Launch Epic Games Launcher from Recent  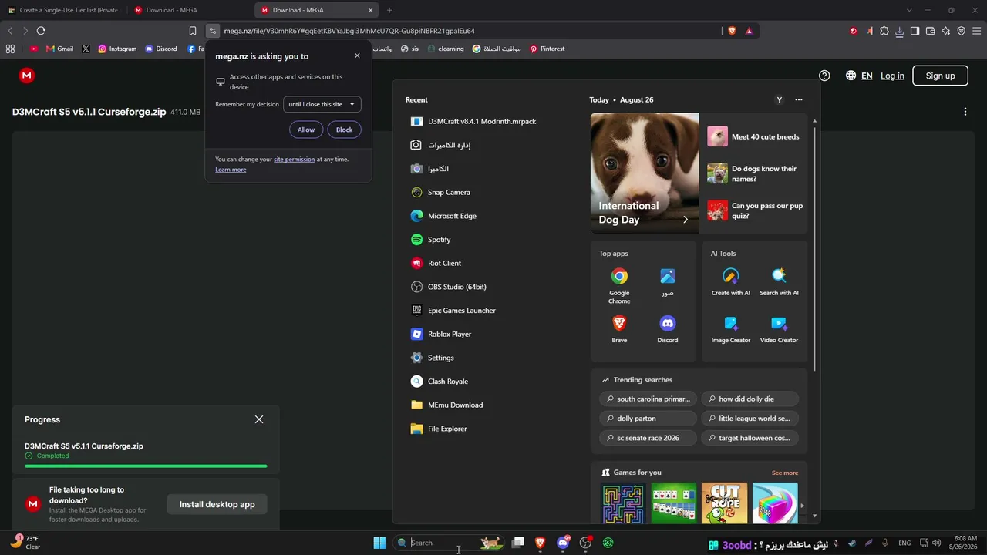pos(453,311)
